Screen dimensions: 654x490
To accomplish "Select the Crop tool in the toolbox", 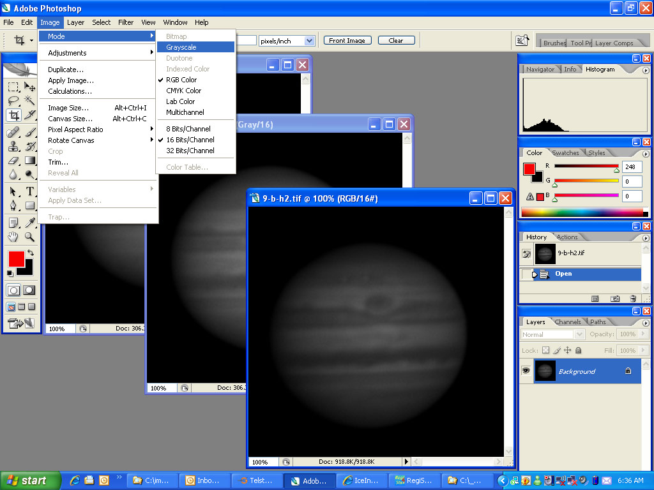I will pyautogui.click(x=13, y=115).
